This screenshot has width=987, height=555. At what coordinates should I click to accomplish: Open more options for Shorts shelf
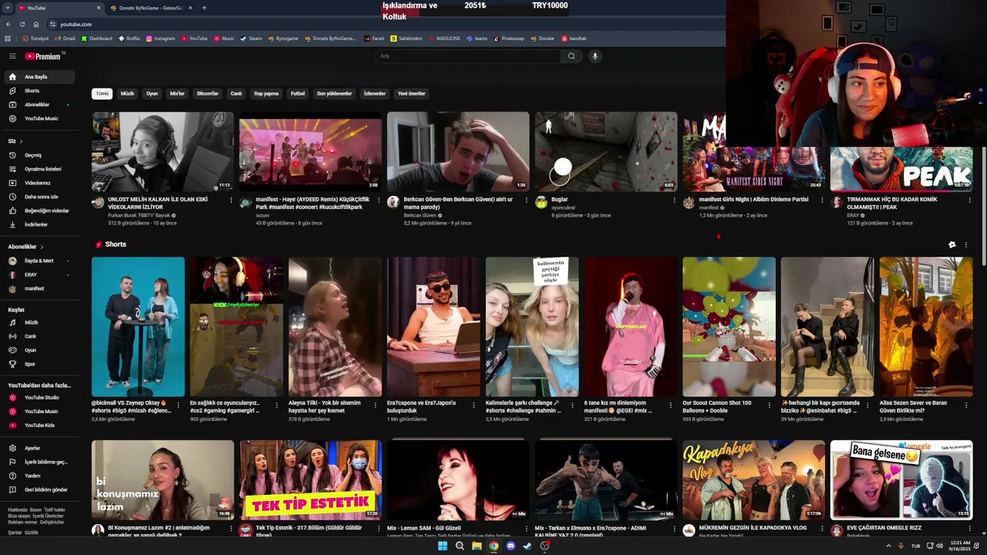tap(965, 245)
